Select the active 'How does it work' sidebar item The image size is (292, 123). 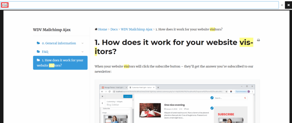coord(60,63)
